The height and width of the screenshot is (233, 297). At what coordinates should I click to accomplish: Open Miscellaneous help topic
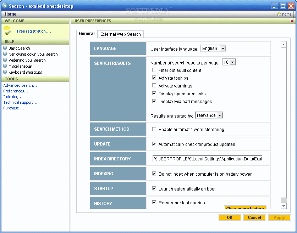point(20,66)
